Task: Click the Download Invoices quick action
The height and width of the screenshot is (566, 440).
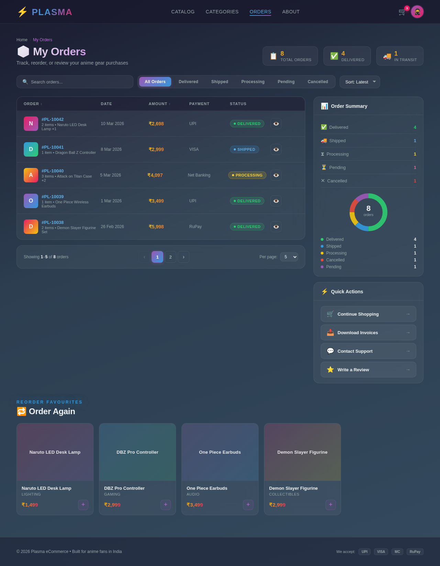Action: tap(368, 332)
